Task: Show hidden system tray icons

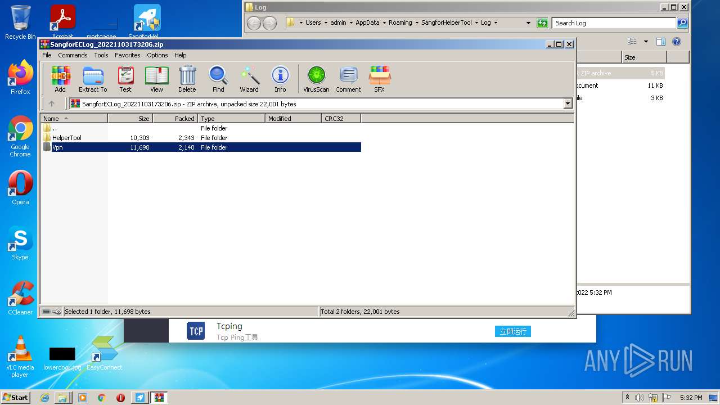Action: pos(627,397)
